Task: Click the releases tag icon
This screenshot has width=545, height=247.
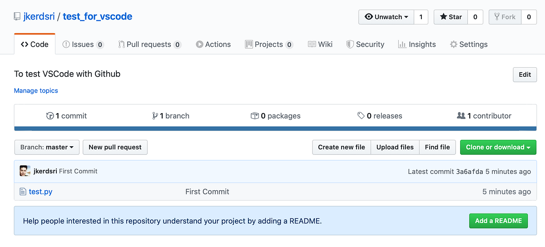Action: [x=361, y=116]
